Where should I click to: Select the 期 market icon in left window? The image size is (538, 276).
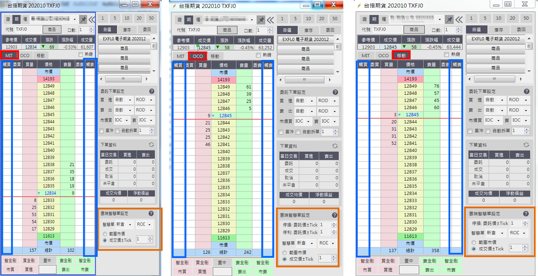pyautogui.click(x=16, y=19)
